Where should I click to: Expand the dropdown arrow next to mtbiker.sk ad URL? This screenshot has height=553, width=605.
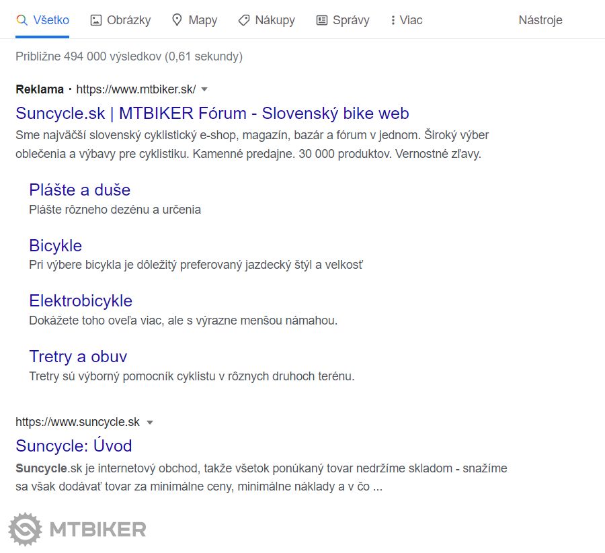(x=204, y=89)
